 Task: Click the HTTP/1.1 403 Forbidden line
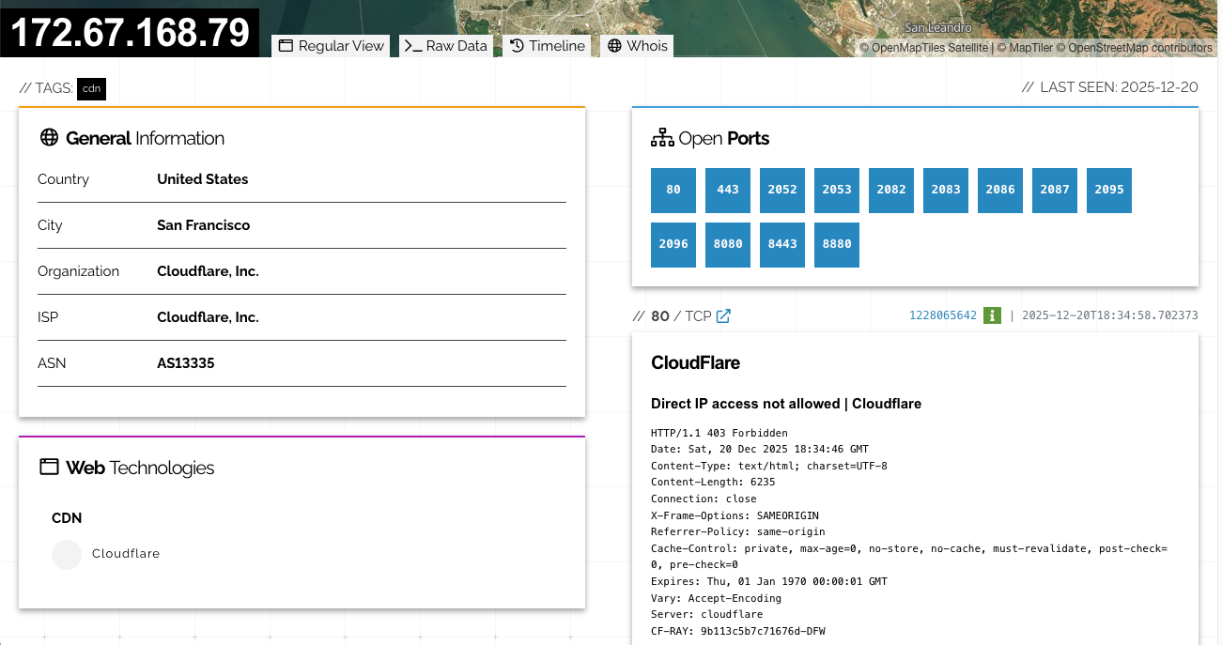coord(719,434)
